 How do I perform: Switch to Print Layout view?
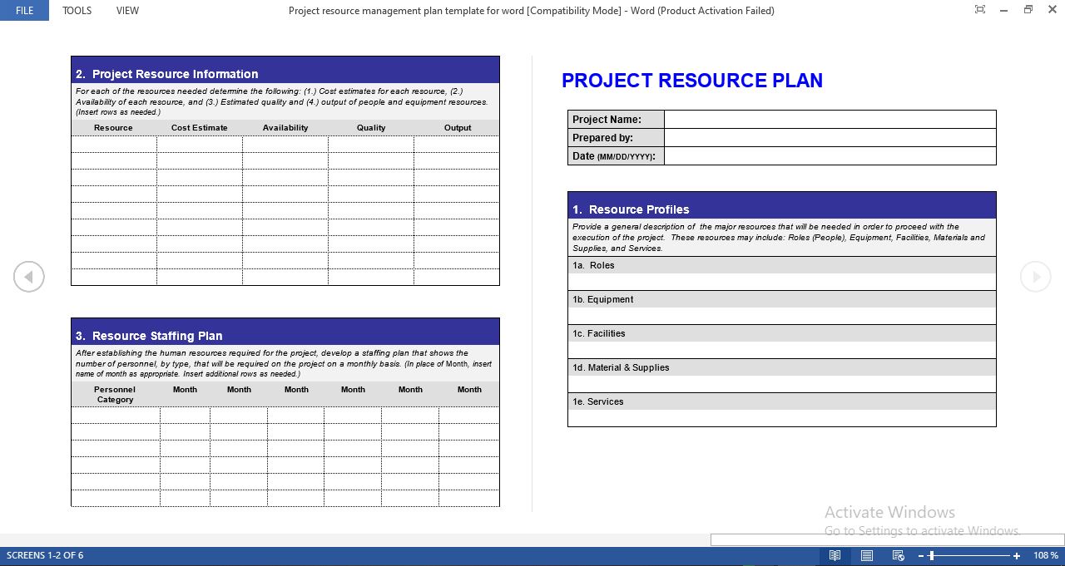[x=866, y=555]
